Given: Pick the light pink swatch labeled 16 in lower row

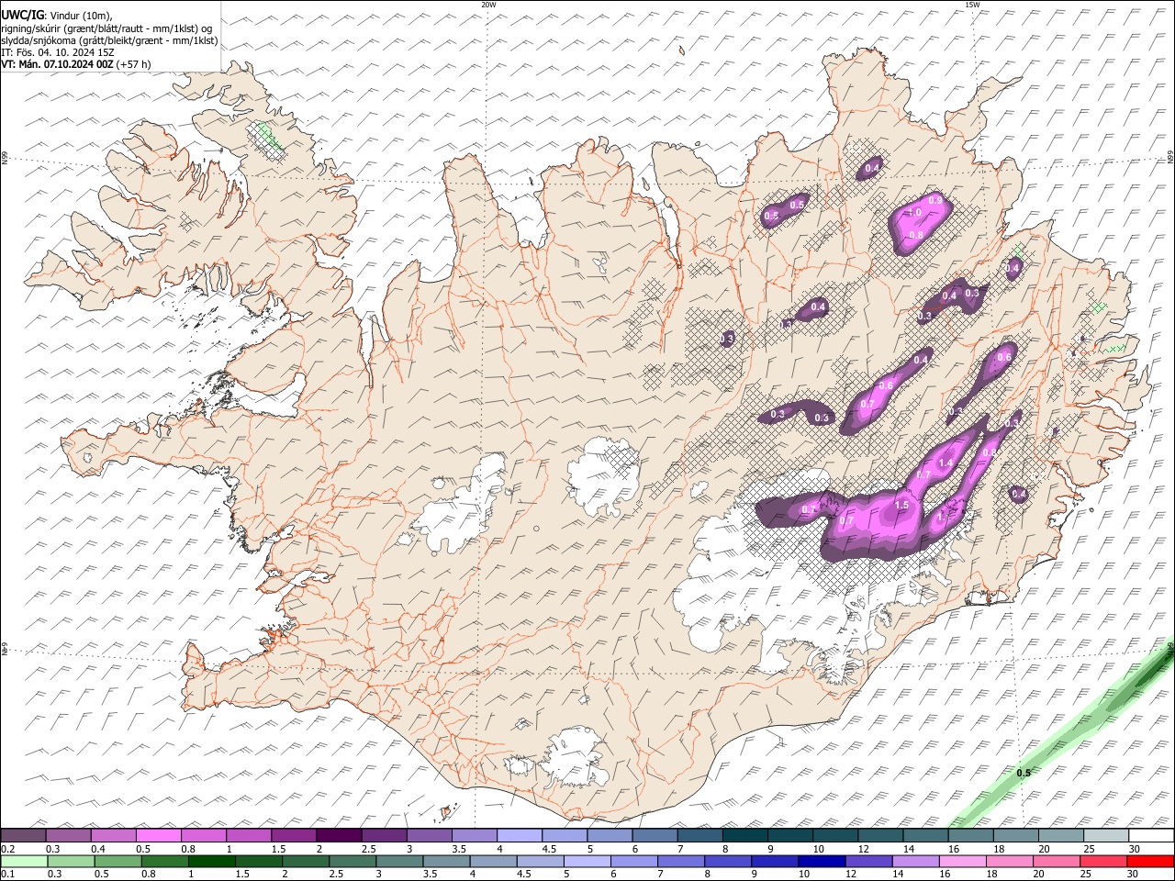Looking at the screenshot, I should pyautogui.click(x=962, y=861).
